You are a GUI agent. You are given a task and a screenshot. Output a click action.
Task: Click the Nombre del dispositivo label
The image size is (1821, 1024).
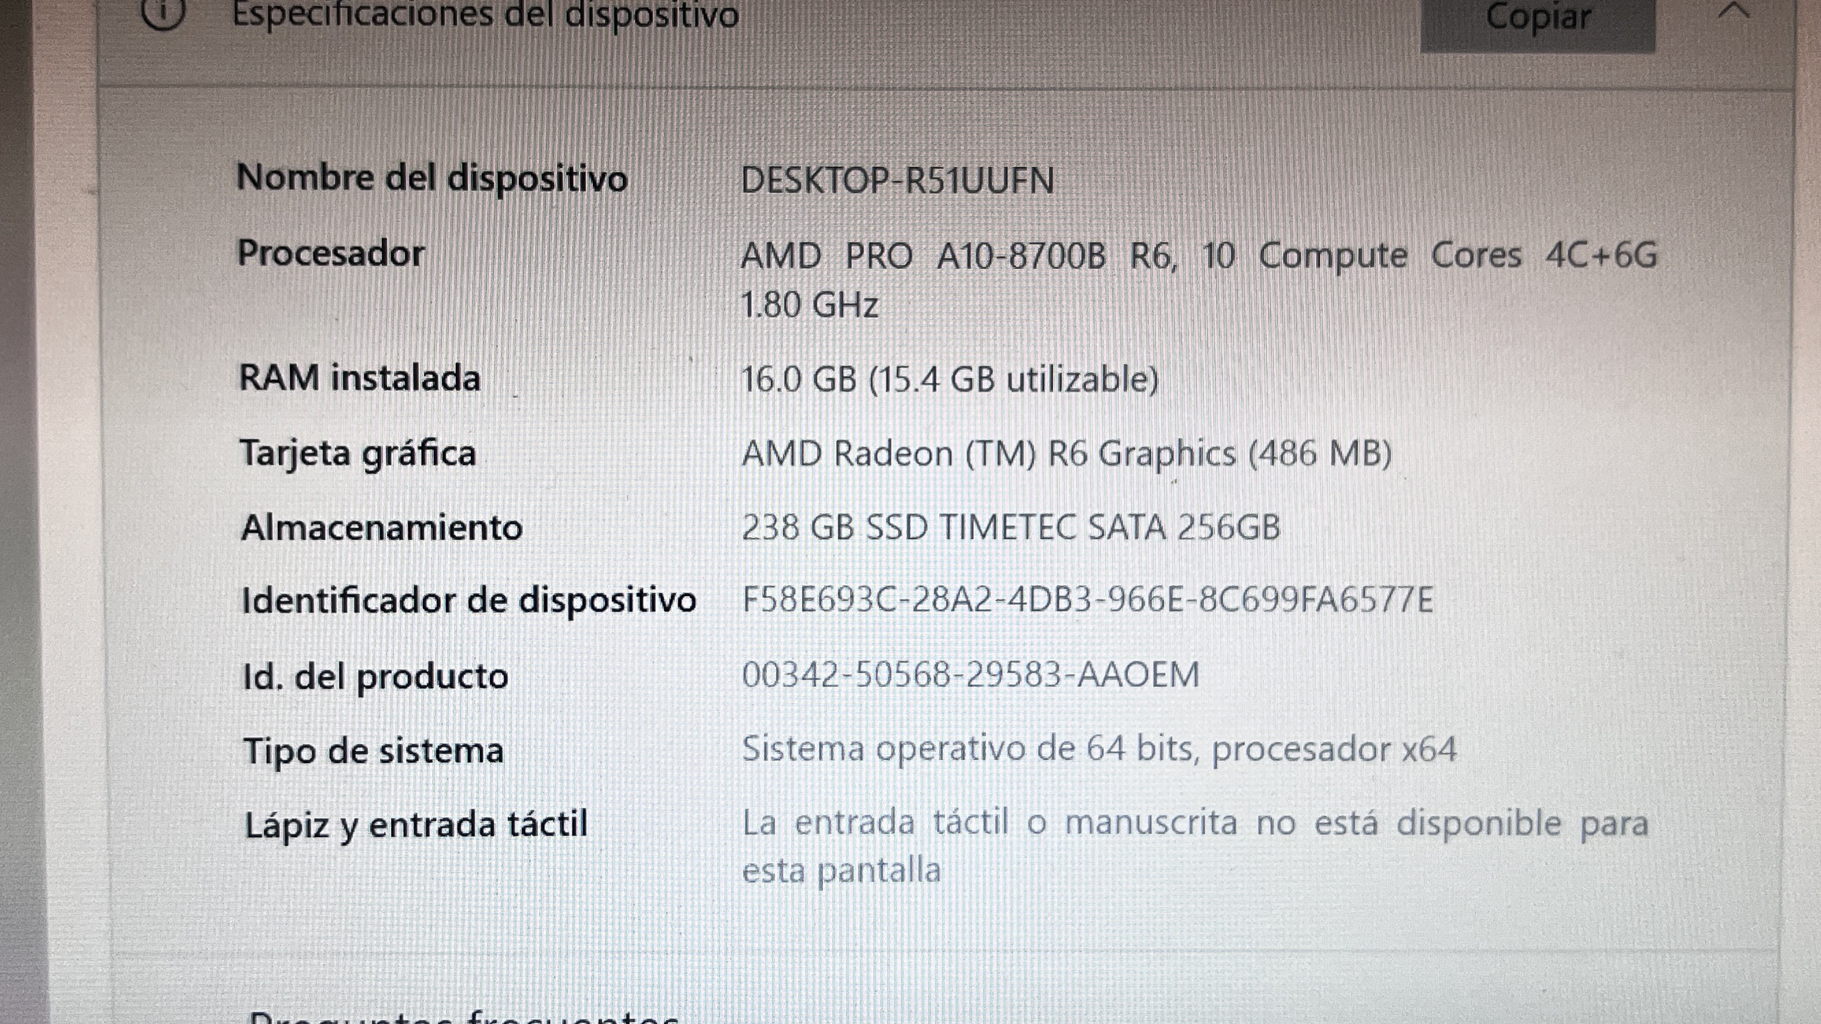tap(432, 178)
